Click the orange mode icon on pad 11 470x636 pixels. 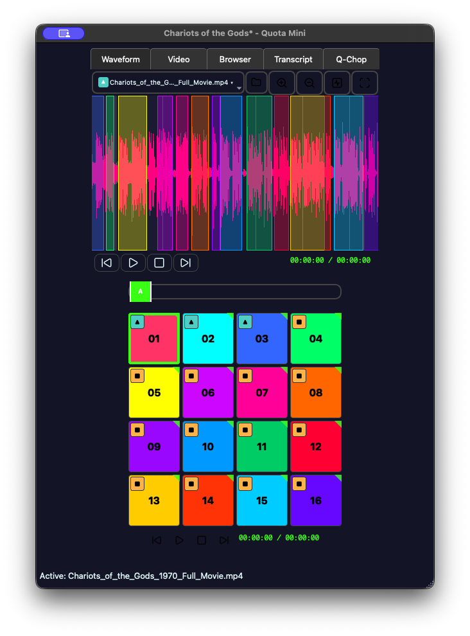pos(245,430)
